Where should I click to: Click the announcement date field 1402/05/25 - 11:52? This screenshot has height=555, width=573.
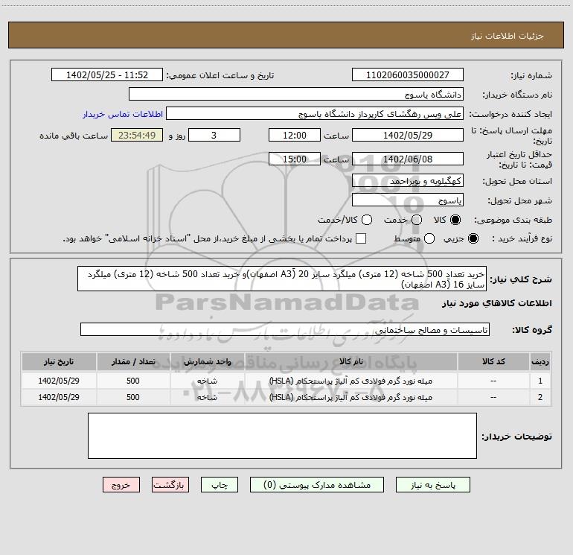[107, 74]
